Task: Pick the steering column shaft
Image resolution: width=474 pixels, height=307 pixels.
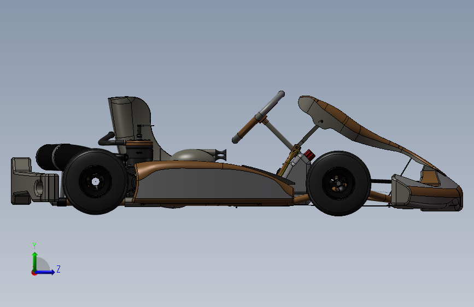Action: coord(279,134)
